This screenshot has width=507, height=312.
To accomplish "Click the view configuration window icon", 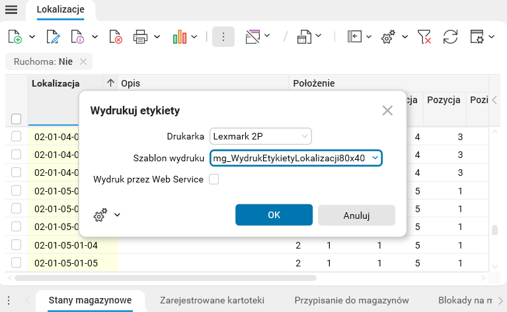I will tap(477, 36).
